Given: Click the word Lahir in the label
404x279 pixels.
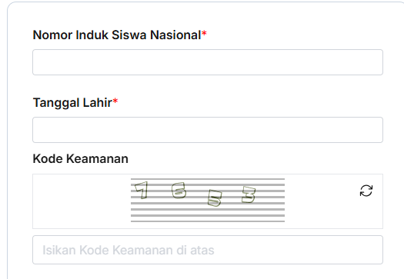Looking at the screenshot, I should point(98,102).
